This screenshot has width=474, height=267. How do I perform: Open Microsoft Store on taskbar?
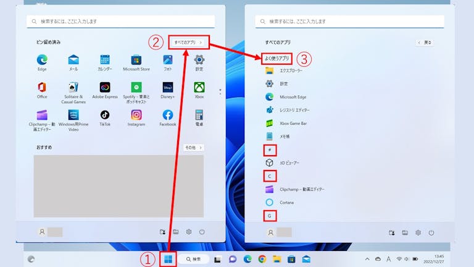point(291,259)
